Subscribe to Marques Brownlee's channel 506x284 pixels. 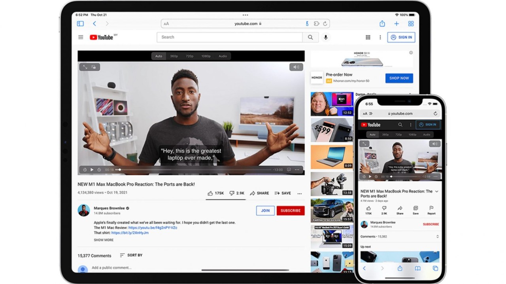tap(291, 210)
